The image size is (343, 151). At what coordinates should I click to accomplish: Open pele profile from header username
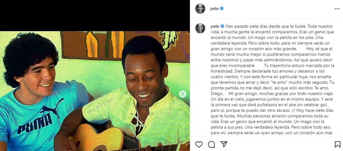coord(214,9)
